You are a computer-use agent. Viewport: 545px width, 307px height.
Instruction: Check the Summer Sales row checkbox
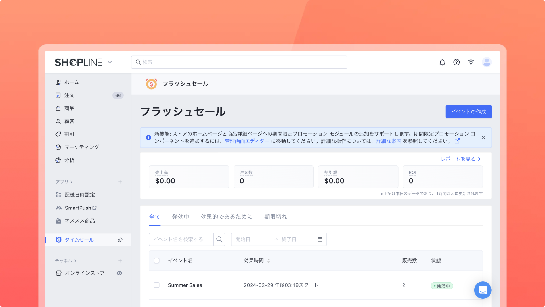(x=156, y=285)
